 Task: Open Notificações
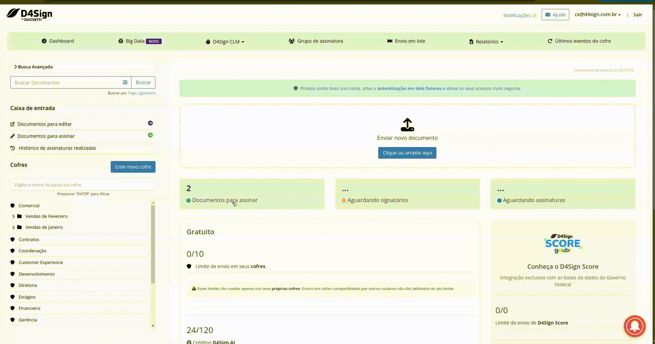click(517, 15)
